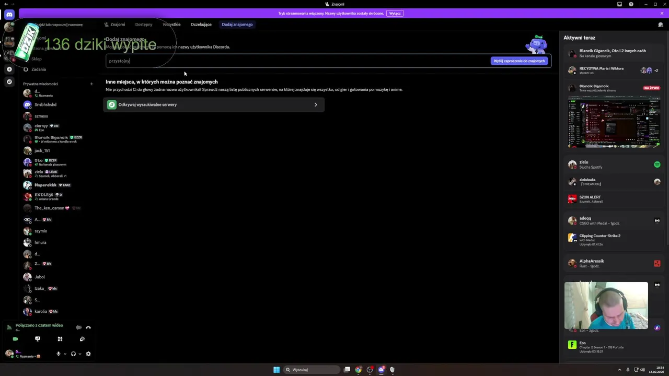This screenshot has width=669, height=376.
Task: Open Eon Fortnite activity entry
Action: click(x=614, y=347)
